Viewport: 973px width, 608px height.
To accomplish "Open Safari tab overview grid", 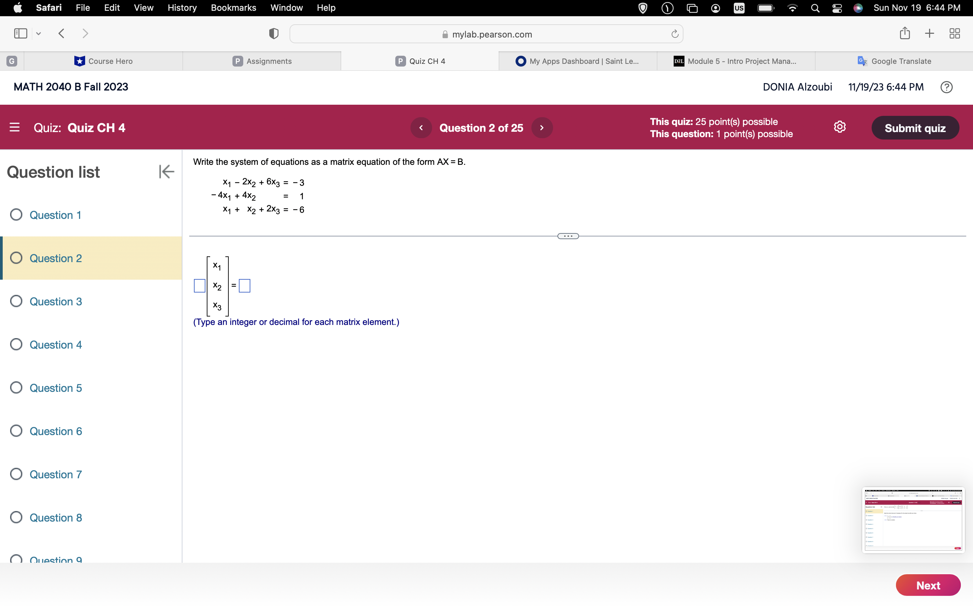I will click(954, 33).
